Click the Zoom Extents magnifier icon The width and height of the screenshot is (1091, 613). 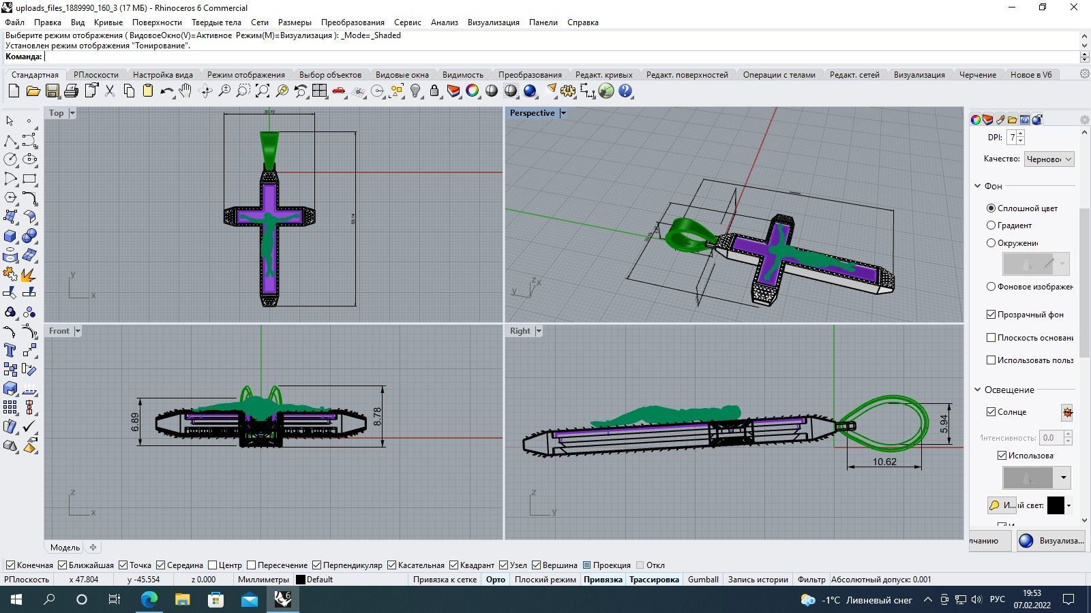tap(262, 91)
